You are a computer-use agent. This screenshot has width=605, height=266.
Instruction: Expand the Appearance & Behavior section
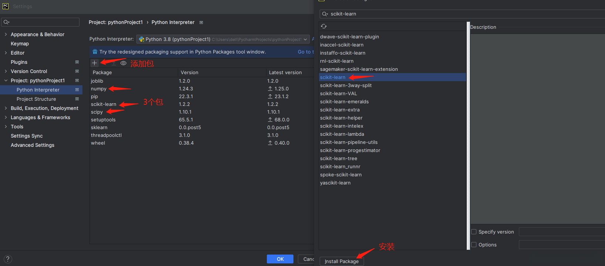tap(6, 34)
